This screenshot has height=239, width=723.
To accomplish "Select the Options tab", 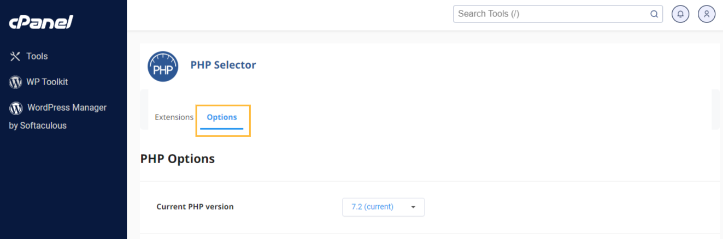I will coord(222,117).
